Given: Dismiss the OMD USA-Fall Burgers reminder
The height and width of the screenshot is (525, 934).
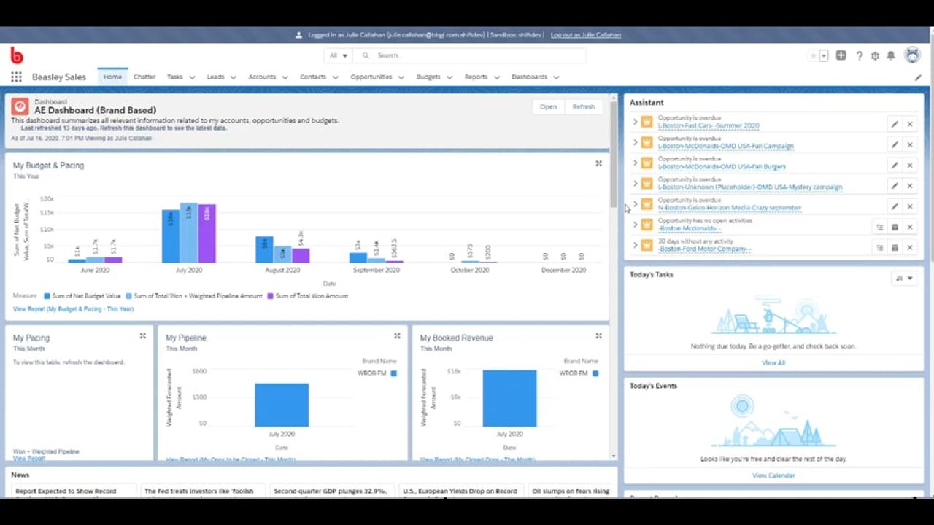Looking at the screenshot, I should click(910, 166).
